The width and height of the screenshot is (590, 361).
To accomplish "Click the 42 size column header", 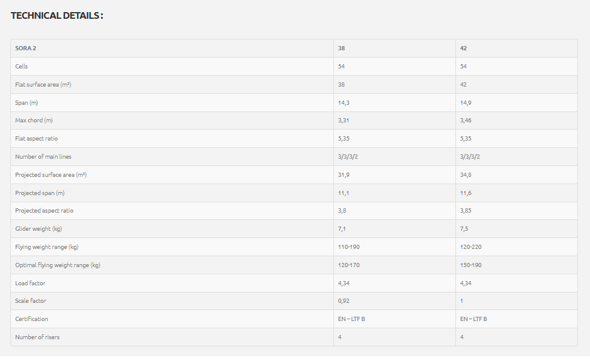I will 464,48.
